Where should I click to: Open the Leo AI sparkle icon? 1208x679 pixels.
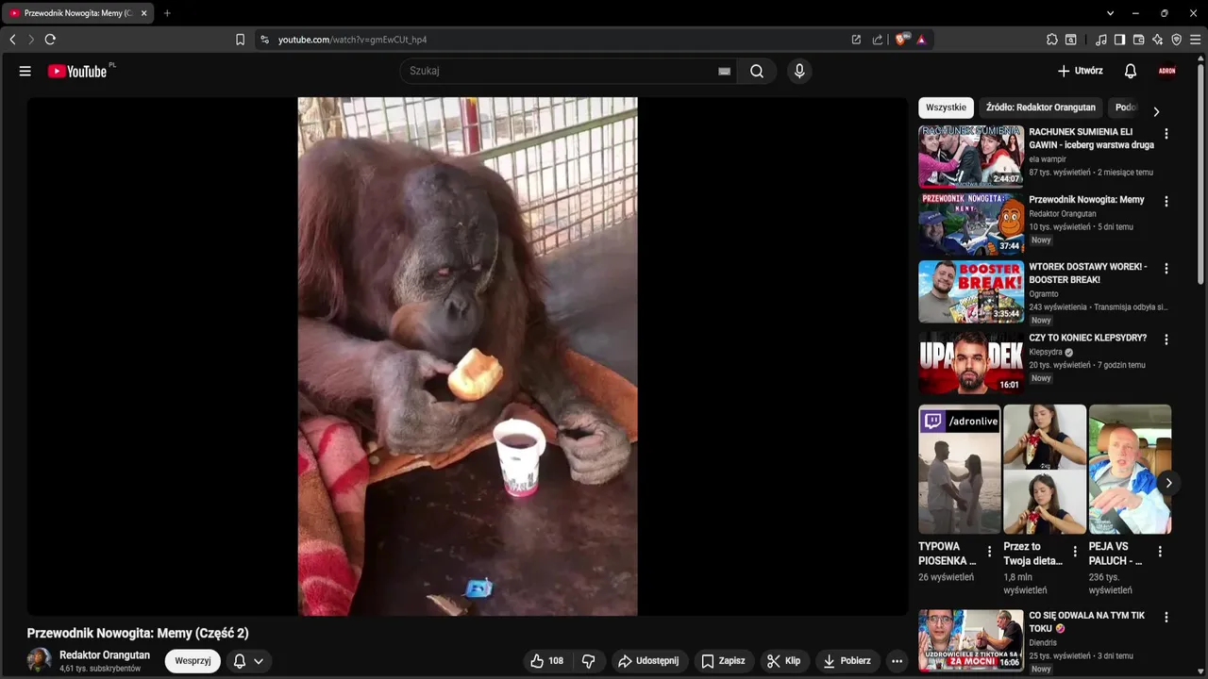pos(1157,40)
